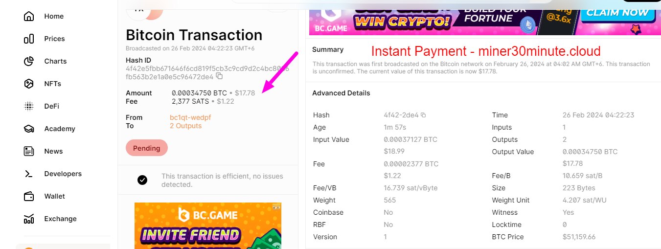This screenshot has width=661, height=249.
Task: Expand the 2 Outputs link
Action: 185,126
